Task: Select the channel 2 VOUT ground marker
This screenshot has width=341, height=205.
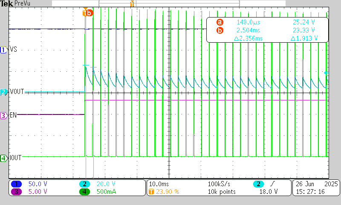Action: (x=4, y=92)
